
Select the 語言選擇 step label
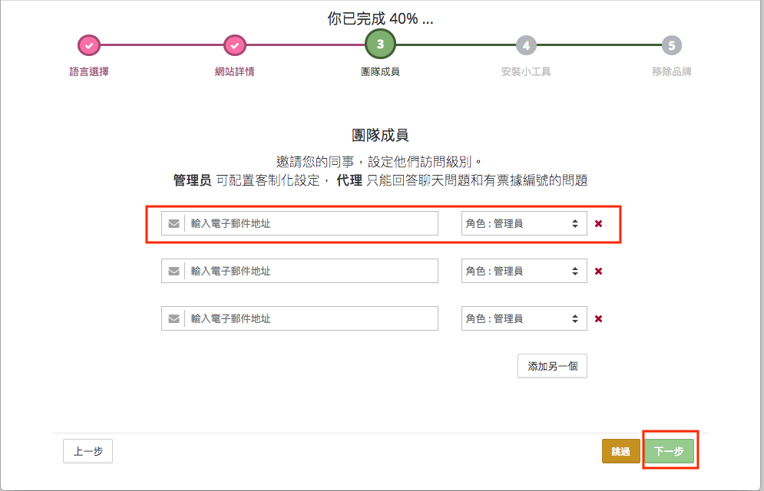(x=89, y=72)
